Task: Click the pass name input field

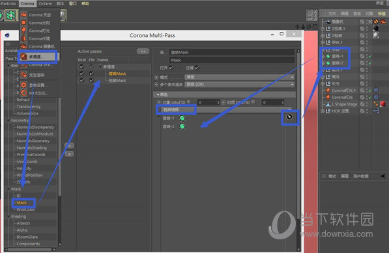Action: (x=232, y=52)
